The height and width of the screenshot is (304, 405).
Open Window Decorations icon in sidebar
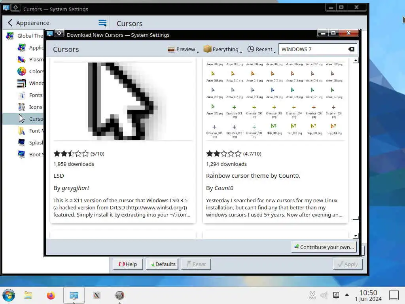point(22,83)
